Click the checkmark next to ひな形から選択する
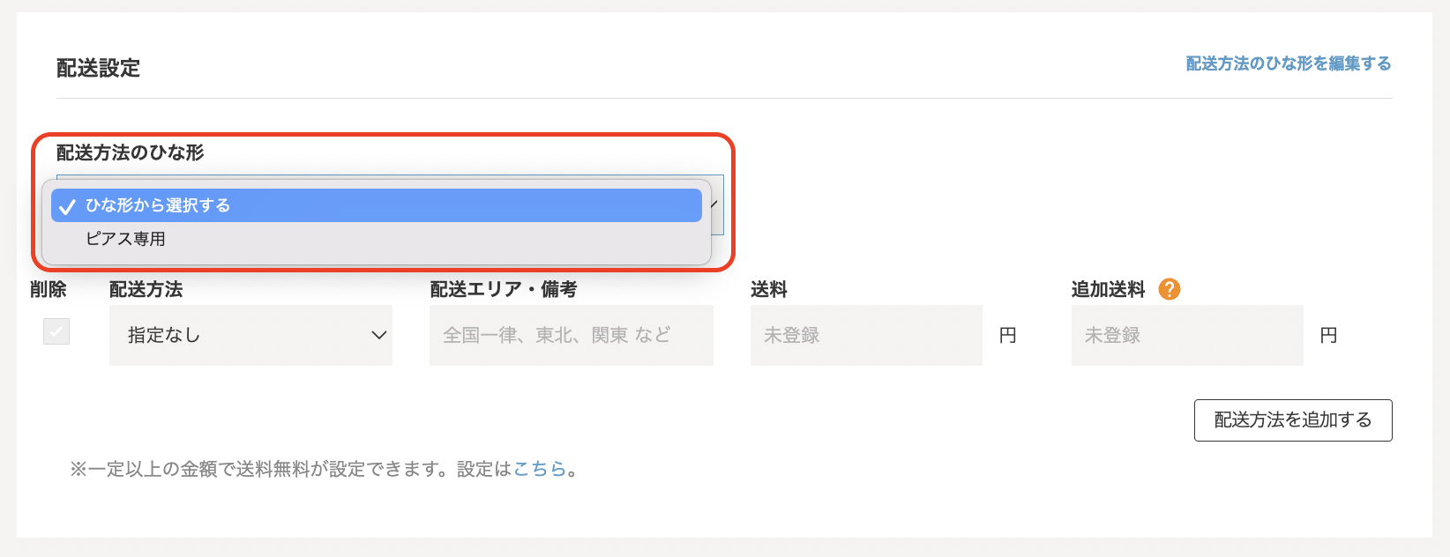The height and width of the screenshot is (557, 1450). (67, 206)
